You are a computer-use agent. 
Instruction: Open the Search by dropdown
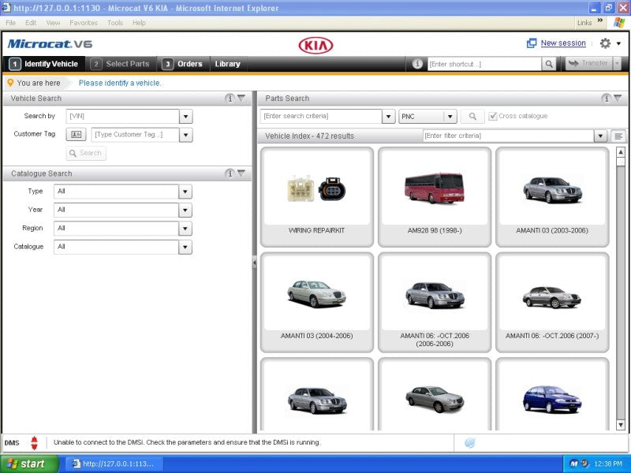[186, 115]
